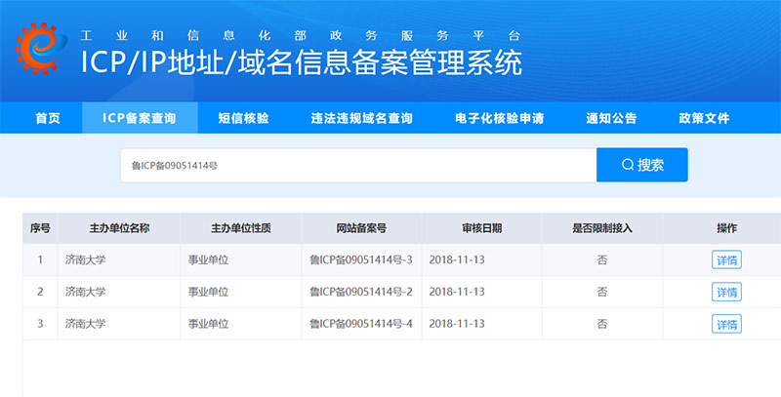Screen dimensions: 781x397
Task: Click the ICP number search input field
Action: [357, 165]
